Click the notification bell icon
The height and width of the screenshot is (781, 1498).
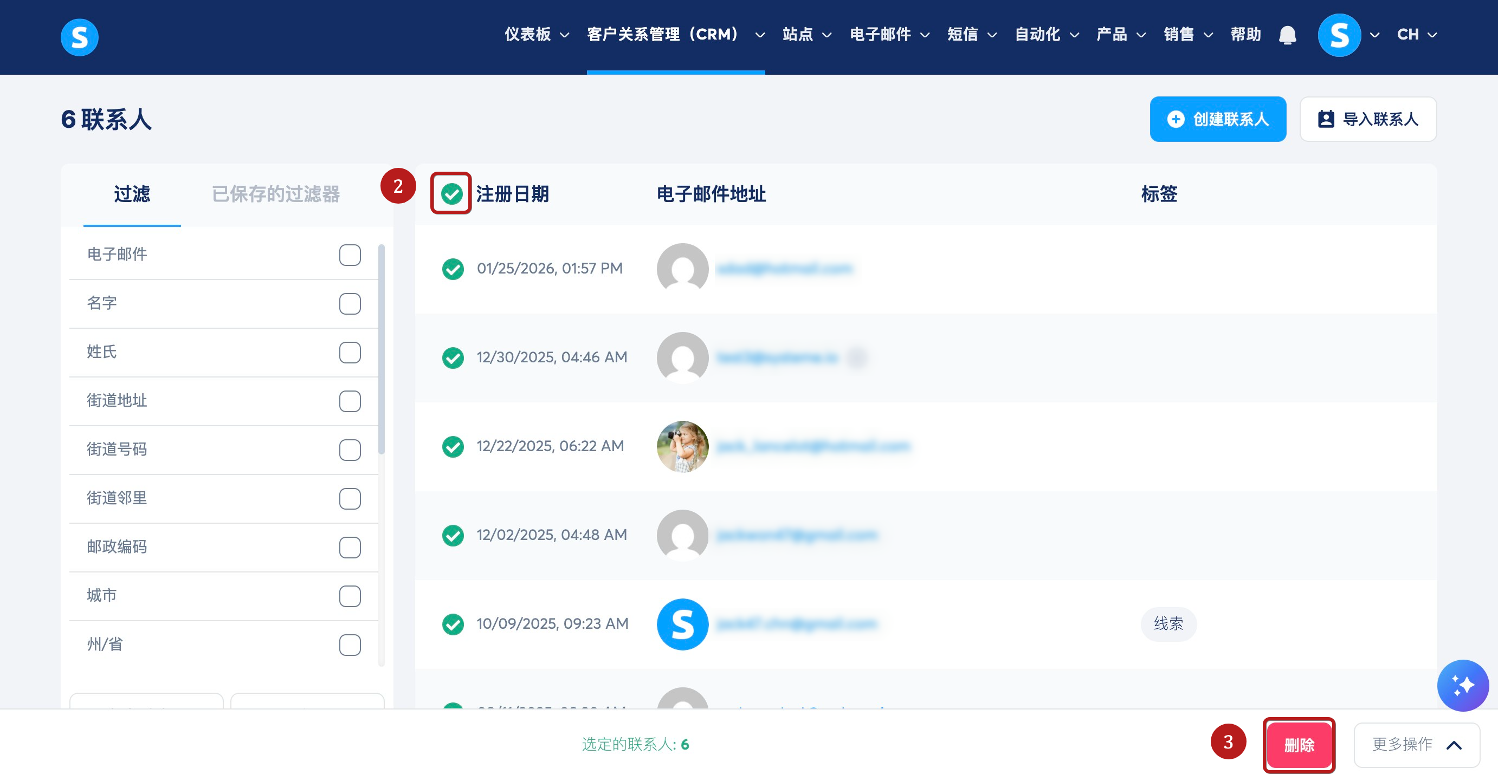pyautogui.click(x=1287, y=35)
